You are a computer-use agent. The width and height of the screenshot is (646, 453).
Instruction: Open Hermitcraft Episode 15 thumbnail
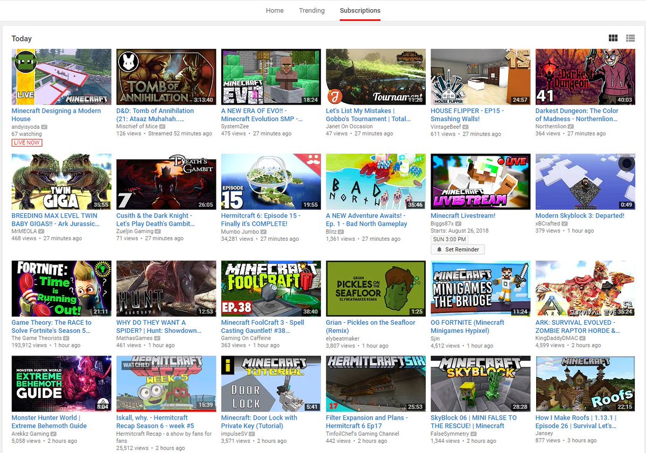(x=271, y=182)
